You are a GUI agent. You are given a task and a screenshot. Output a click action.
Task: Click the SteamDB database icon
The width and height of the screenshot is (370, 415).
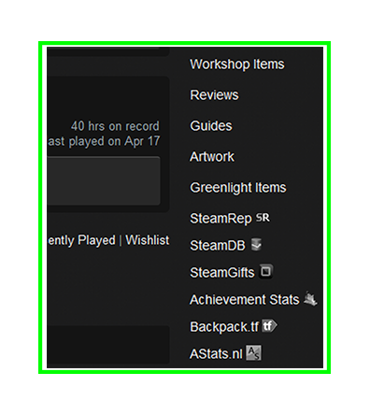(x=256, y=245)
